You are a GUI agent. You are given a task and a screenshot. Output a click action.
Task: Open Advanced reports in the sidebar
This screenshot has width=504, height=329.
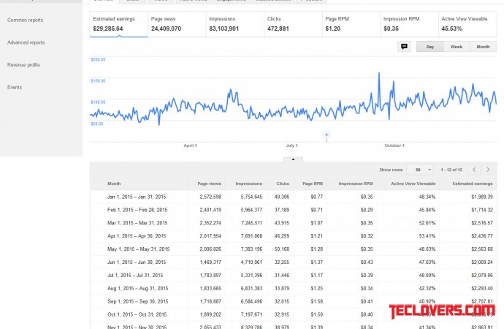pos(26,42)
